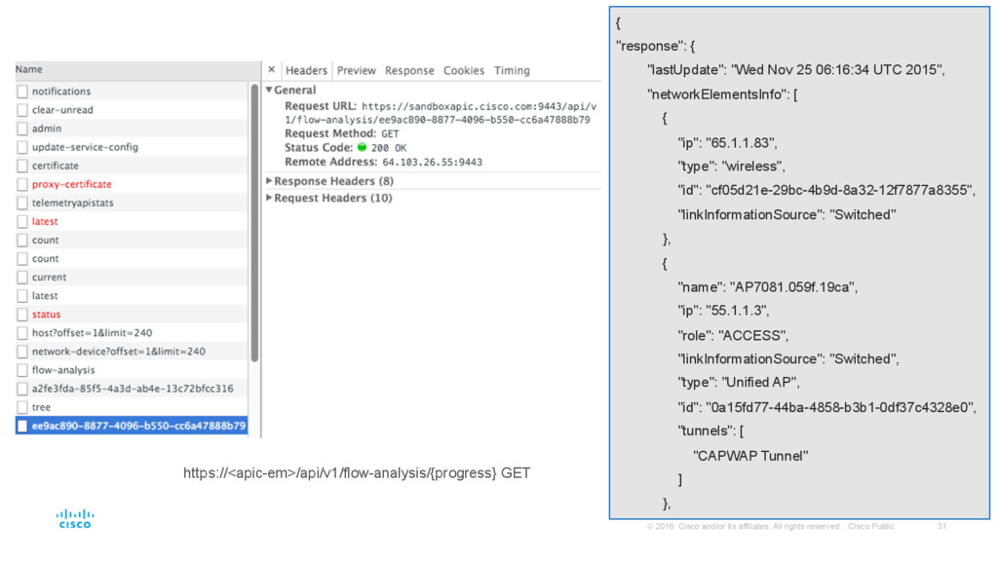Open the Cookies tab
The width and height of the screenshot is (998, 561).
click(x=463, y=70)
